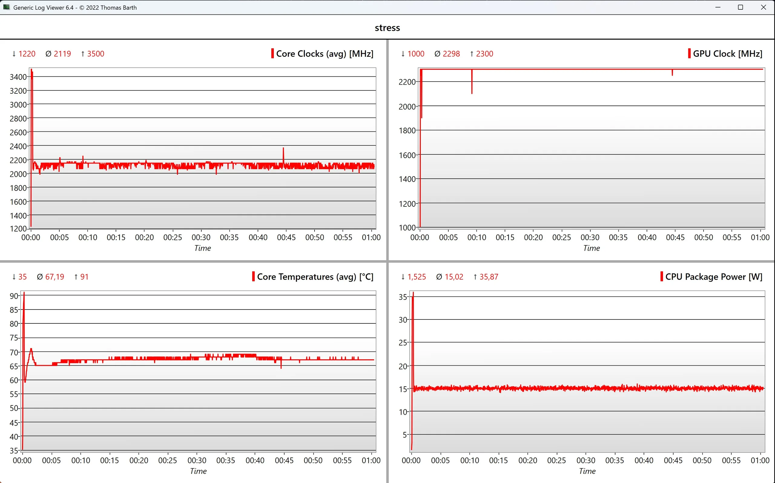Click the "Core Clocks (avg) [MHz]" chart title

[x=325, y=54]
